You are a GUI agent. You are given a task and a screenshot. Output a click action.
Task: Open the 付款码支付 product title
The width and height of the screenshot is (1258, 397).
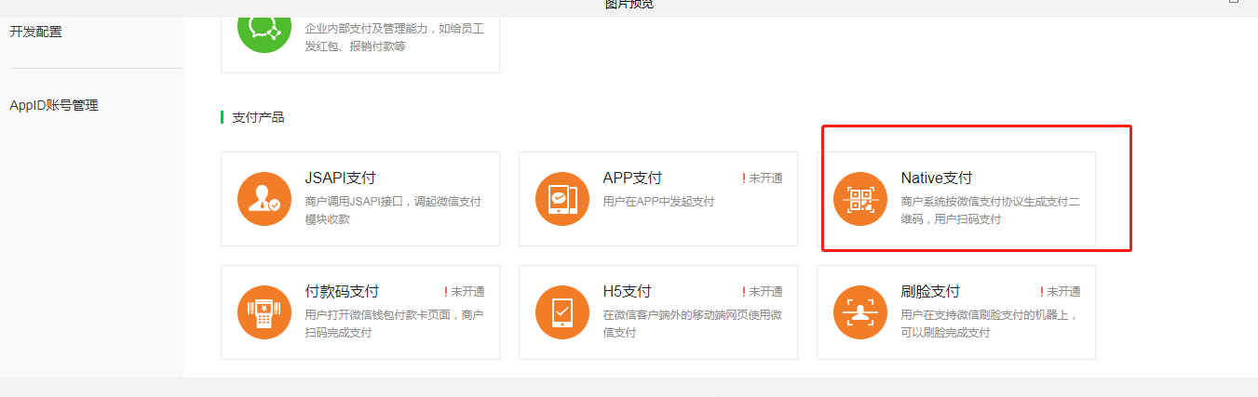(342, 291)
